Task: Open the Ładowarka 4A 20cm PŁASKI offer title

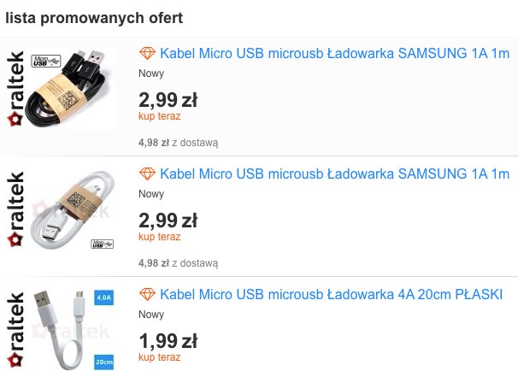Action: point(331,294)
